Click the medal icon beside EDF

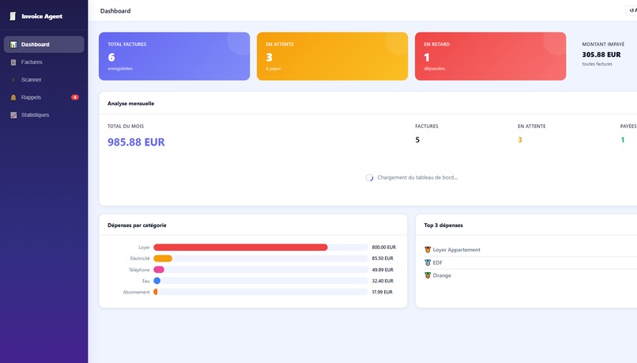[x=428, y=263]
